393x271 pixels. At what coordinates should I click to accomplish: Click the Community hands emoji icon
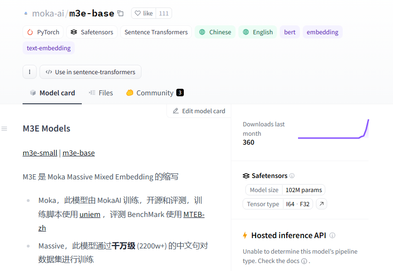pos(130,93)
